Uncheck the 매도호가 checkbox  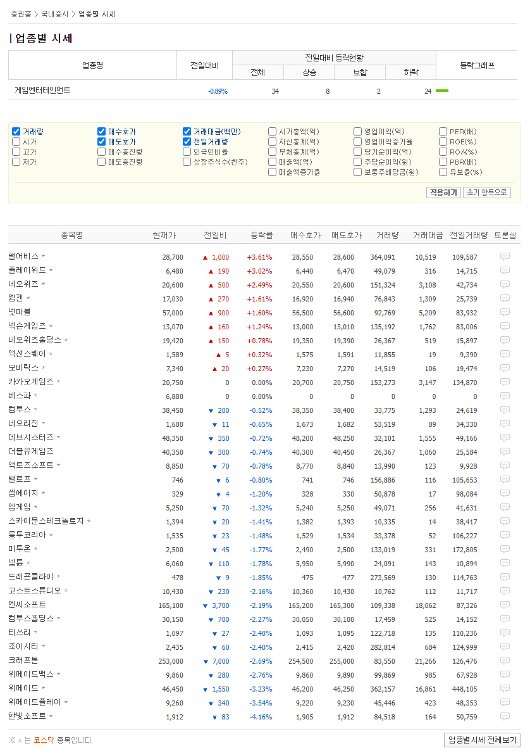(101, 142)
